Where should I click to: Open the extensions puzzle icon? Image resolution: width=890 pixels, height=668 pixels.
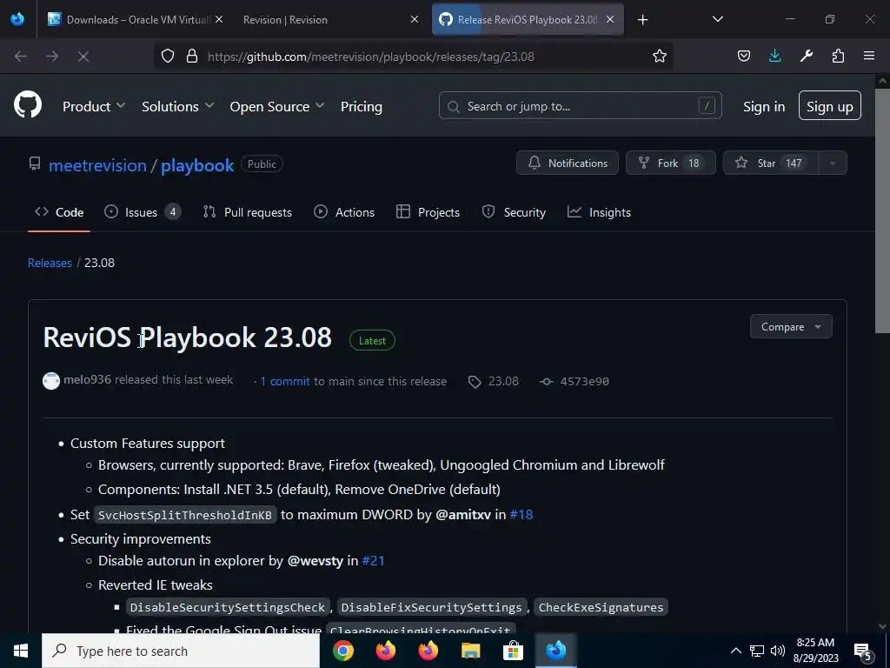point(838,57)
